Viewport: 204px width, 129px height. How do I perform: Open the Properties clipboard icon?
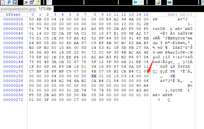tap(32, 2)
